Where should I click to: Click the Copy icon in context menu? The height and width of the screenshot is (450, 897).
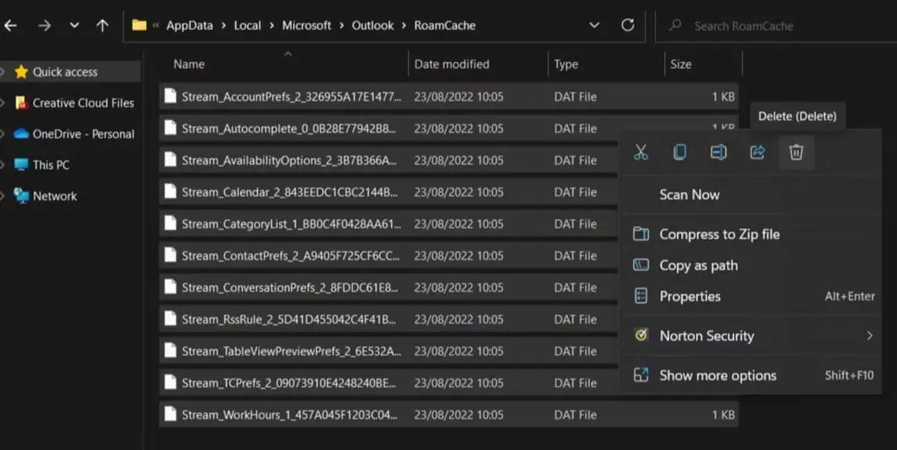(x=680, y=153)
